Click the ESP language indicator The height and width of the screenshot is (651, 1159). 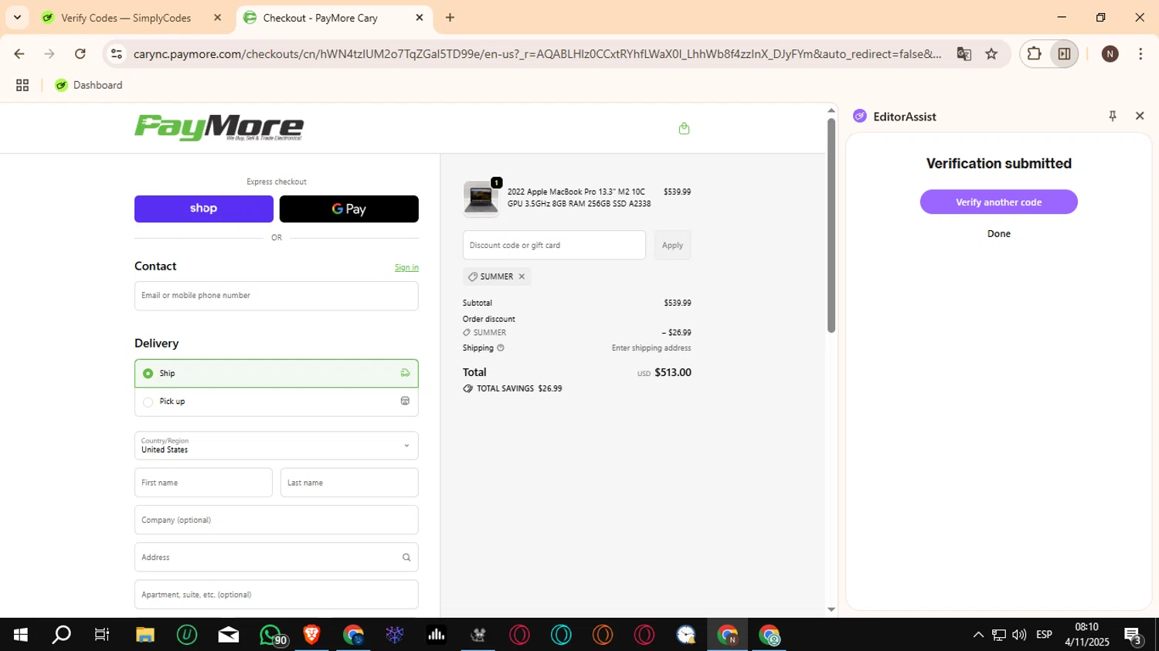click(x=1044, y=635)
